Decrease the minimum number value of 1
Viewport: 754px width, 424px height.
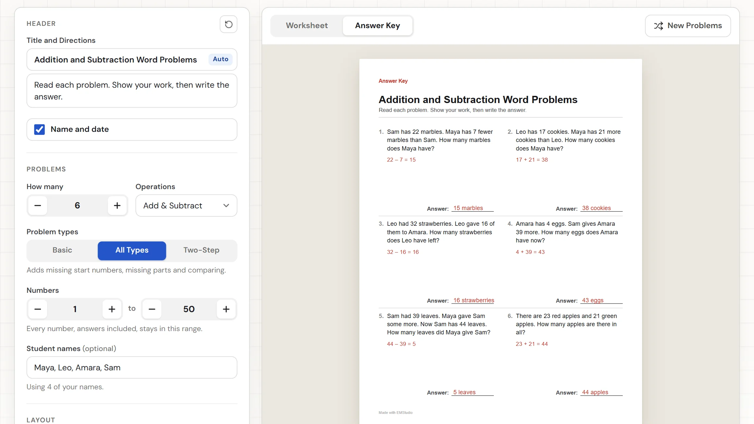[x=38, y=309]
